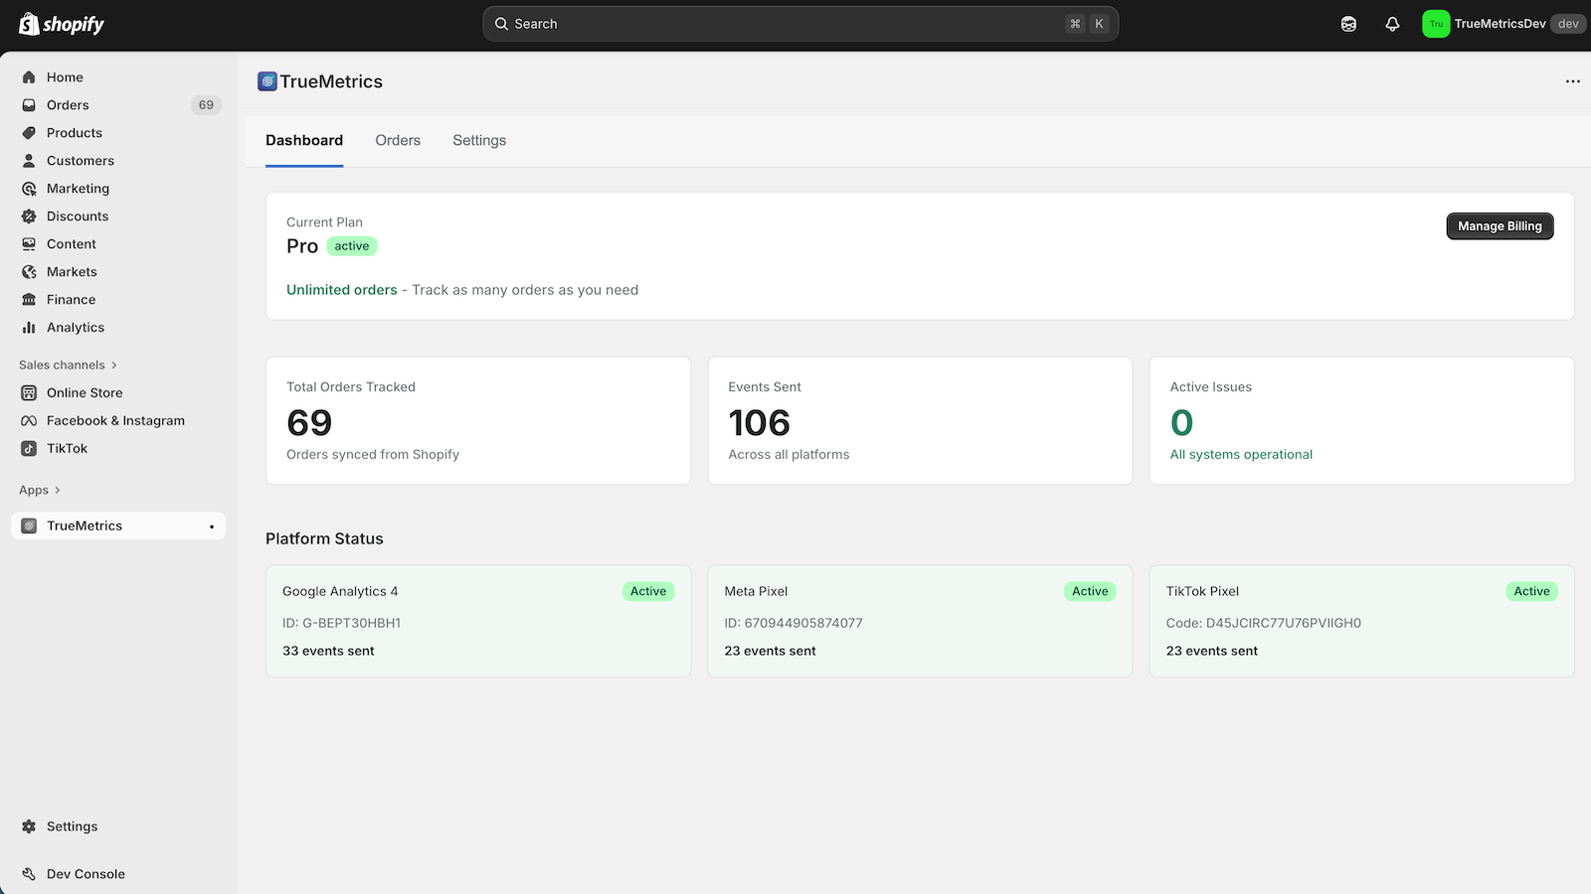This screenshot has width=1591, height=894.
Task: Click the Active badge on Meta Pixel
Action: point(1090,590)
